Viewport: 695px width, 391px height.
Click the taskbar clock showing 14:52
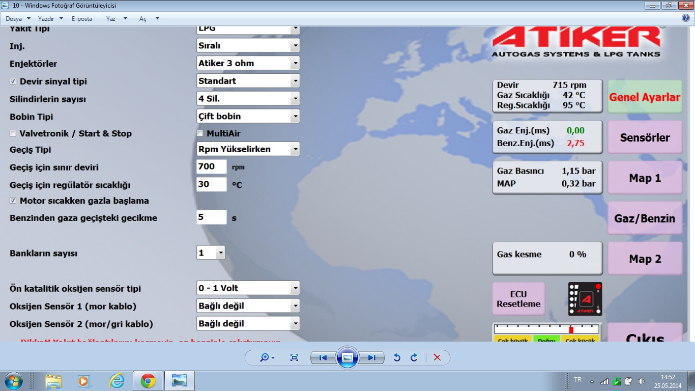point(668,381)
